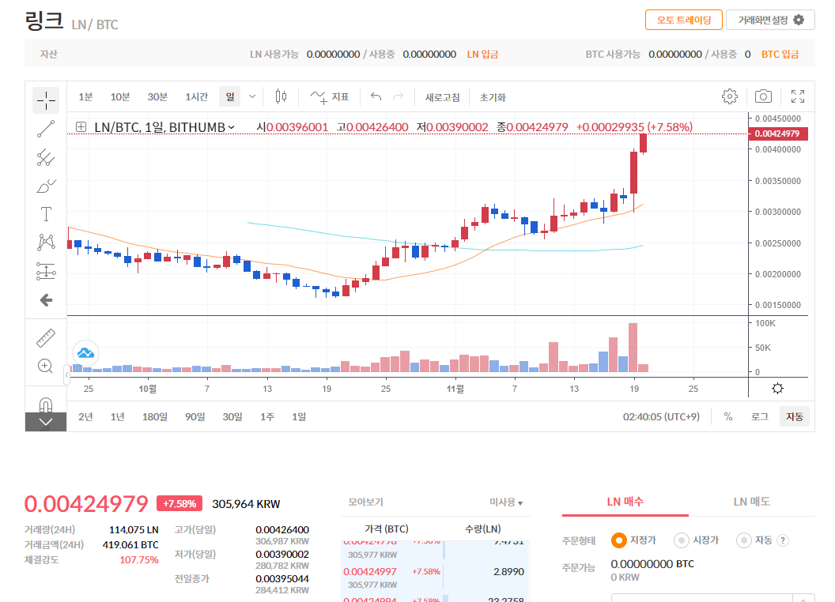Click the left panel collapse arrow
The image size is (835, 602).
point(66,374)
